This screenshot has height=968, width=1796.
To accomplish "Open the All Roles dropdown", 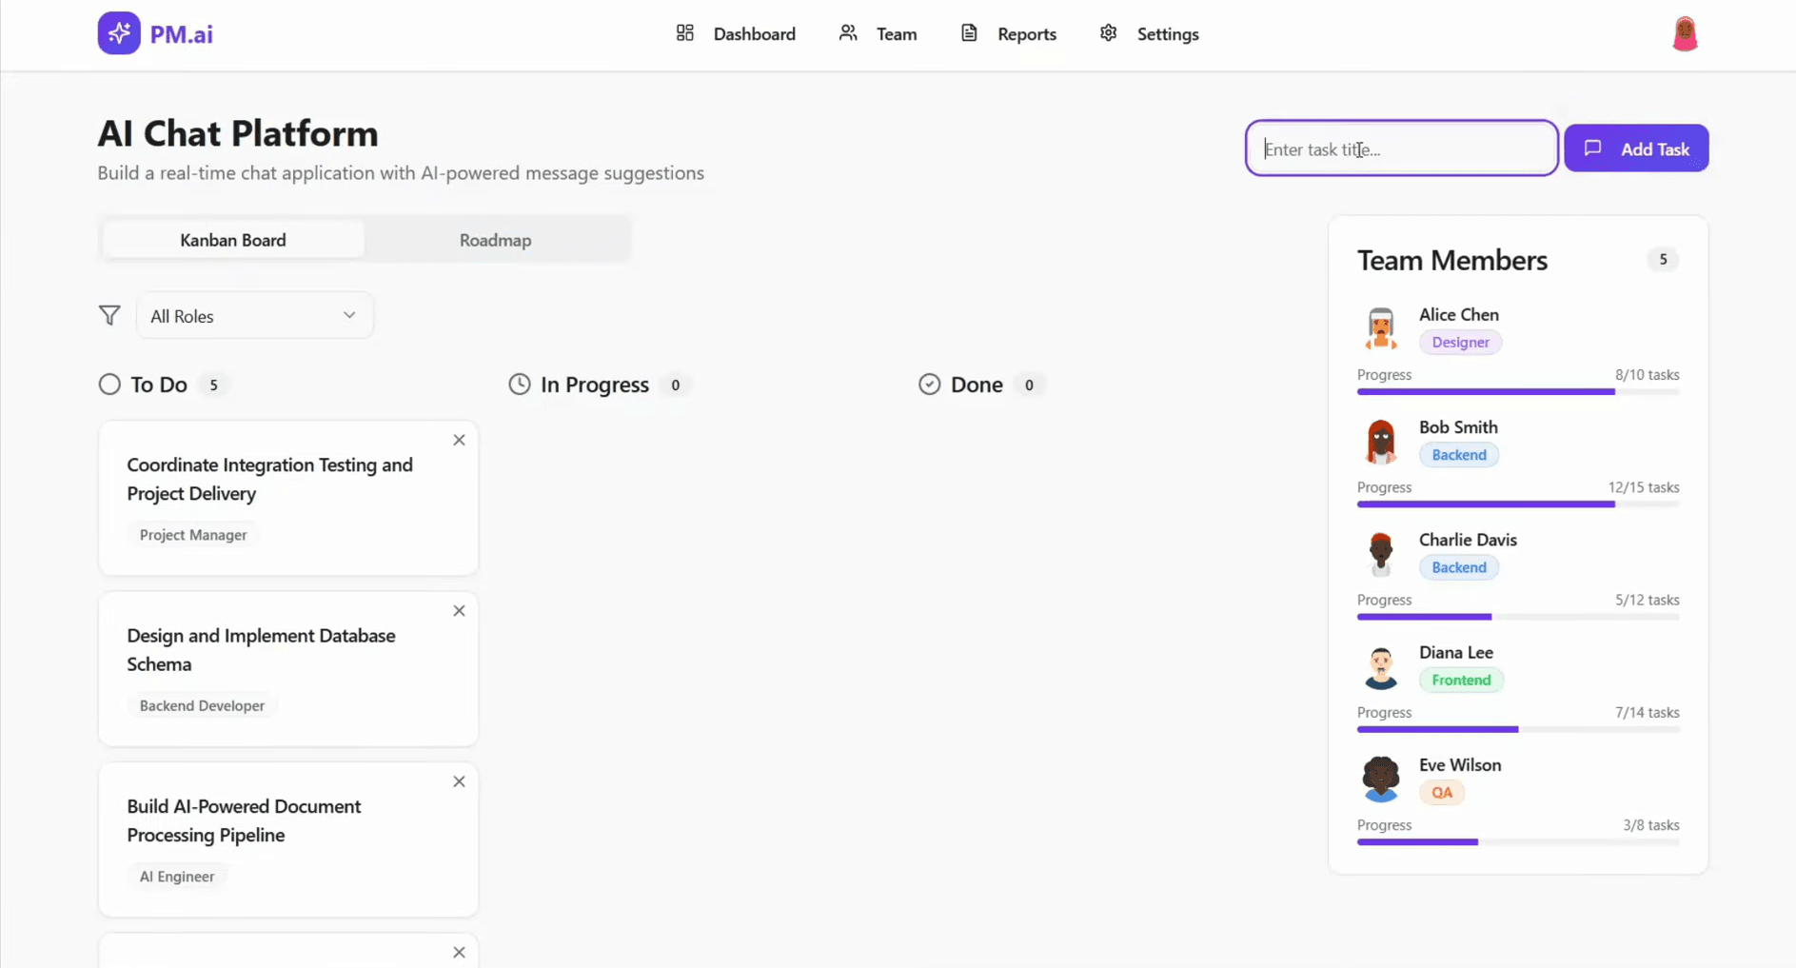I will (x=255, y=315).
